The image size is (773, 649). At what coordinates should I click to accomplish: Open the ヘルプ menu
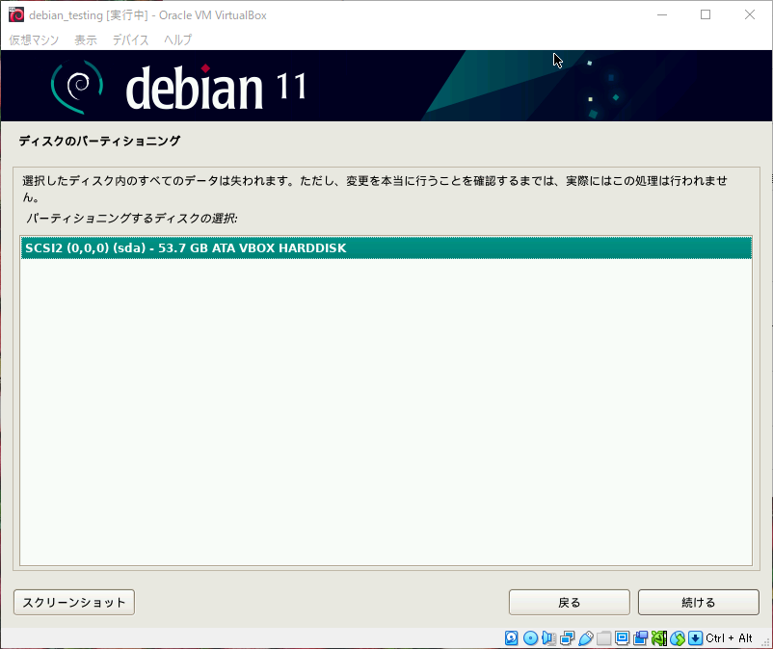pos(178,39)
